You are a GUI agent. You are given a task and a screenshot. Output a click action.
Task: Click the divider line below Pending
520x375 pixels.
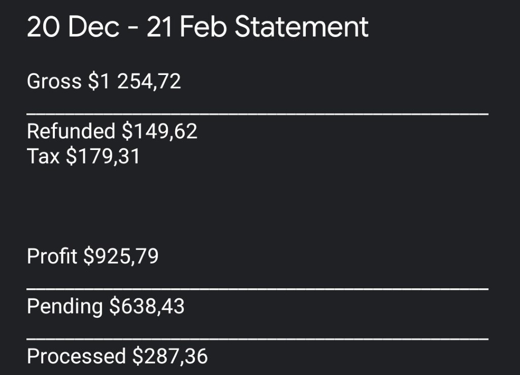tap(257, 339)
